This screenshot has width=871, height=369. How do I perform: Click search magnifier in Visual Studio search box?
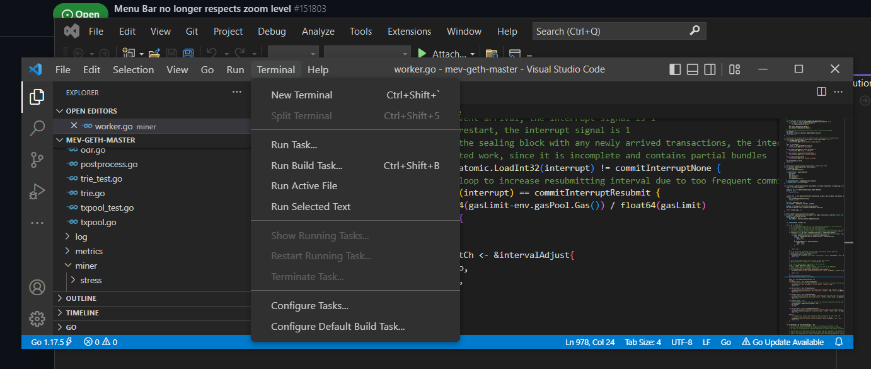[x=695, y=30]
